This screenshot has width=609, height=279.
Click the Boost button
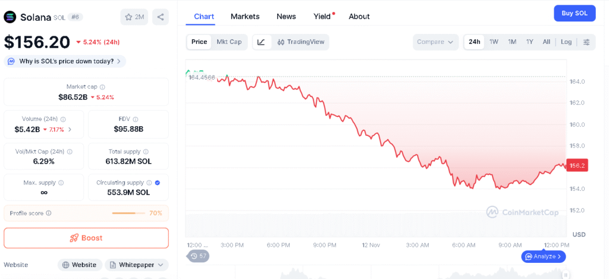[86, 238]
